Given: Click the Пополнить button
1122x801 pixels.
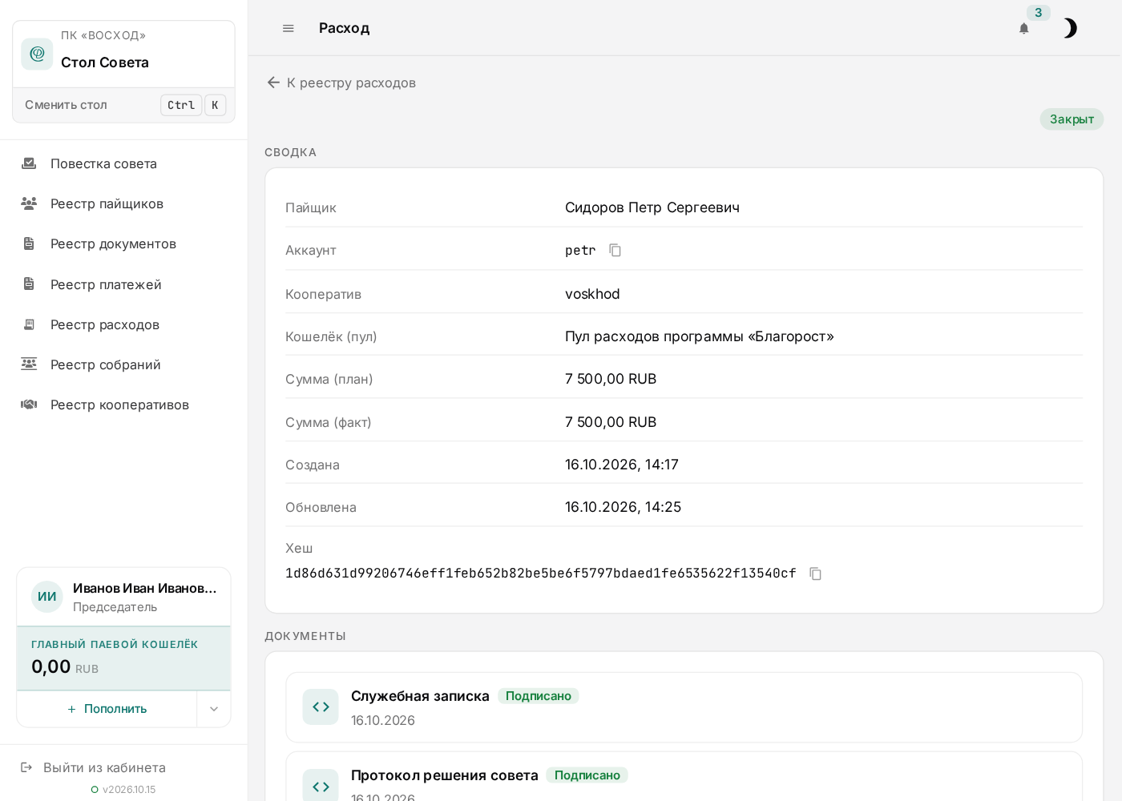Looking at the screenshot, I should coord(107,709).
